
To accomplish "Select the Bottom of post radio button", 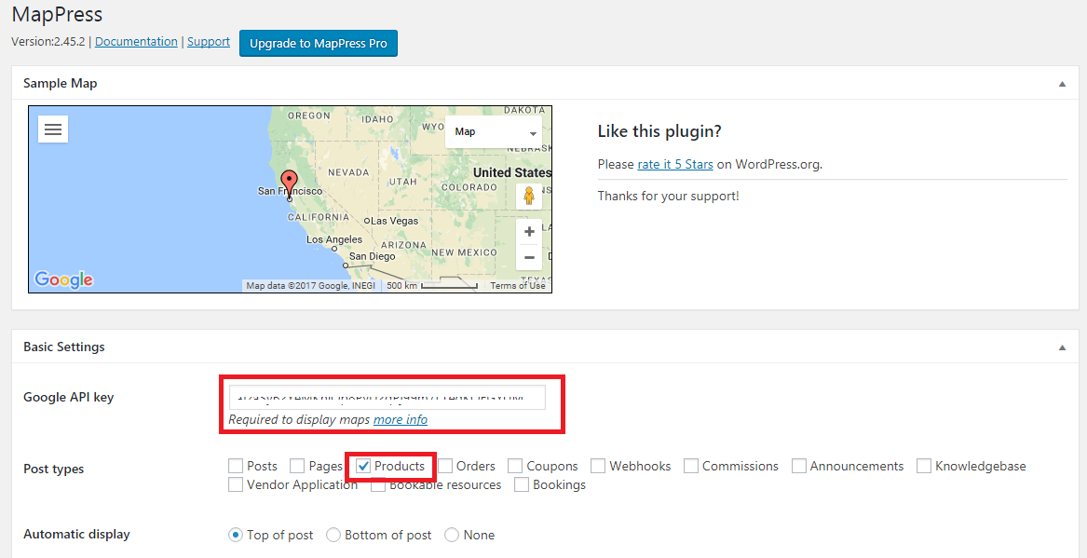I will (x=333, y=535).
